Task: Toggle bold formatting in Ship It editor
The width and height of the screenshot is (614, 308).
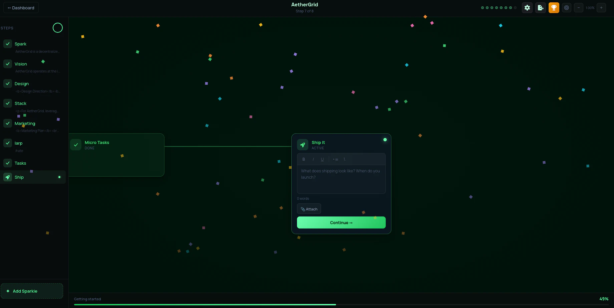Action: (304, 159)
